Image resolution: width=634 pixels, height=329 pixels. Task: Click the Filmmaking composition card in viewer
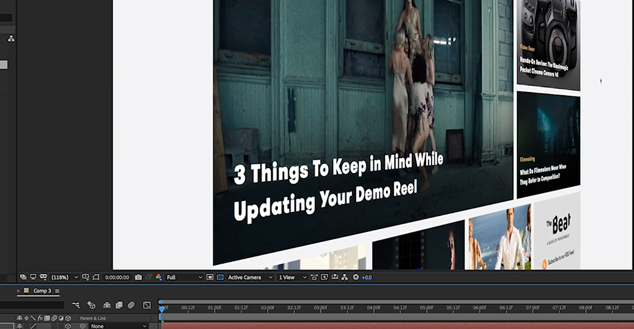[549, 144]
